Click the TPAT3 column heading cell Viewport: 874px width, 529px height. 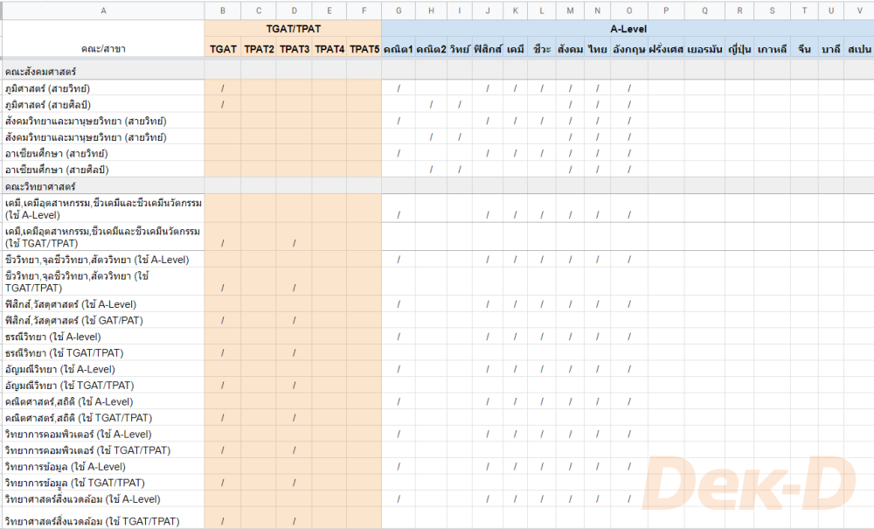295,49
